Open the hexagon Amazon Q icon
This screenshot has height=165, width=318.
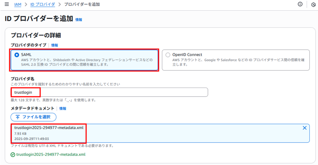[x=313, y=5]
